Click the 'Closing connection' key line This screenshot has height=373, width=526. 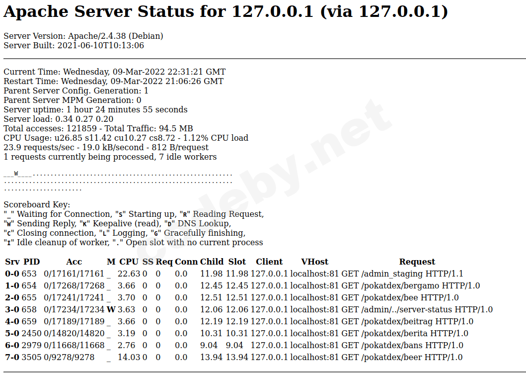[x=125, y=233]
